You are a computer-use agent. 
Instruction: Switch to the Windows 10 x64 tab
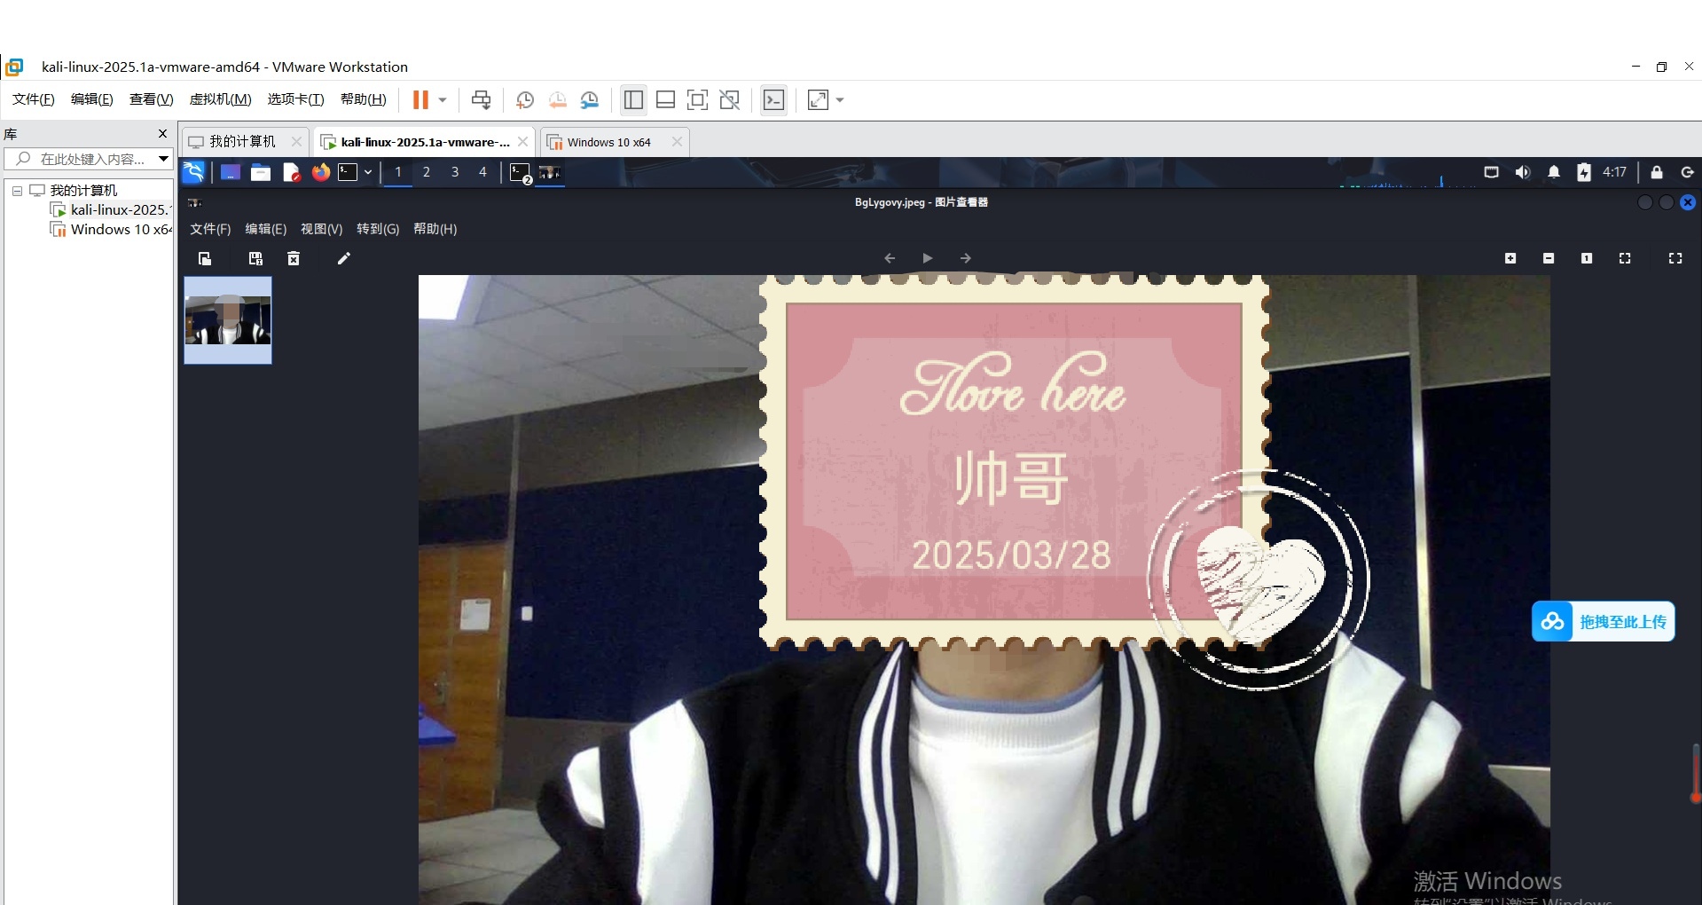coord(608,142)
